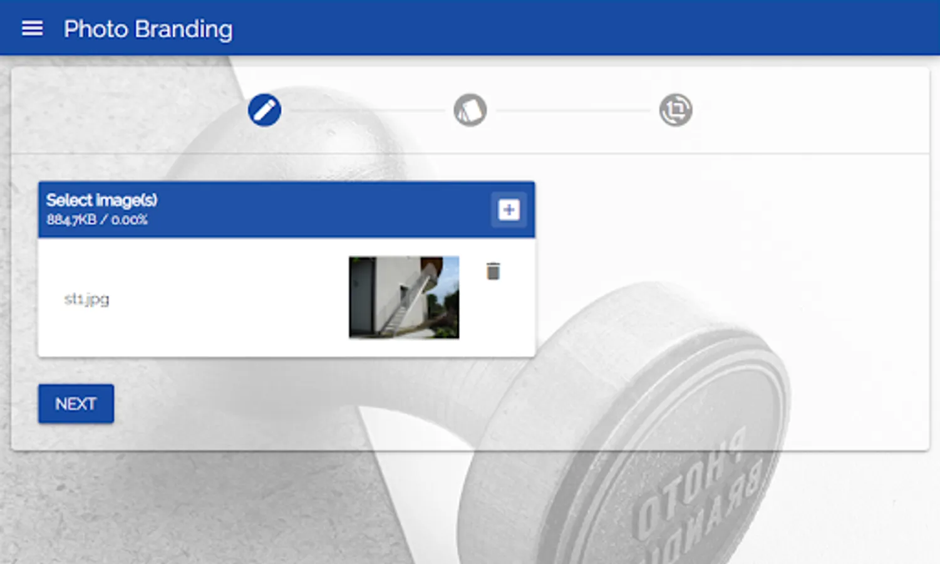The width and height of the screenshot is (940, 564).
Task: Open the st1.jpg staircase thumbnail preview
Action: 404,297
